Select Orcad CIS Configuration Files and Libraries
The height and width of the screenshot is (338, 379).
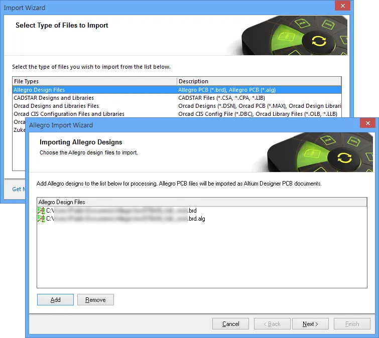[x=177, y=114]
